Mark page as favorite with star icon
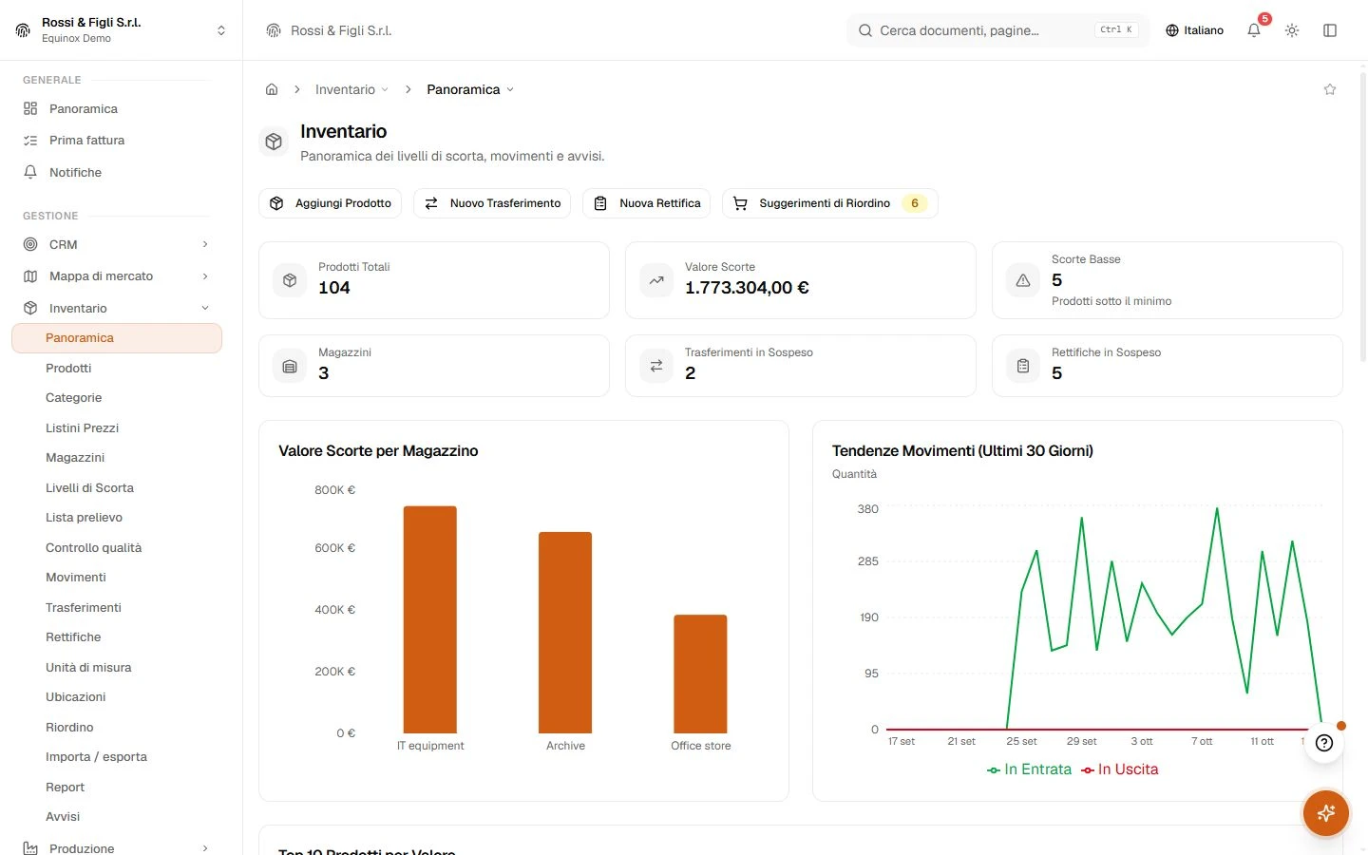Viewport: 1368px width, 855px height. [1330, 89]
